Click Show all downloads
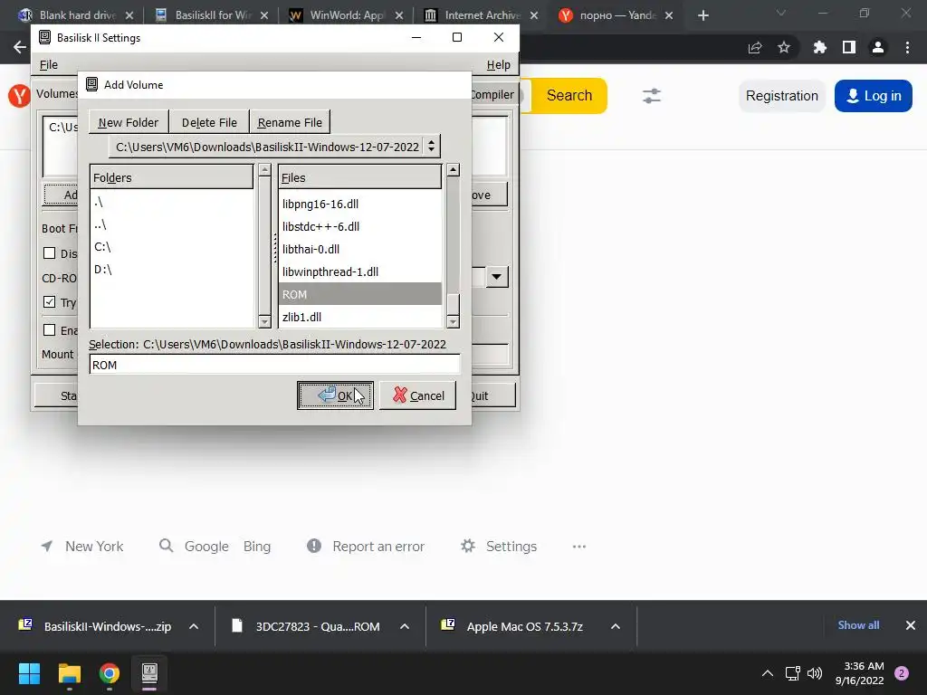 point(858,625)
